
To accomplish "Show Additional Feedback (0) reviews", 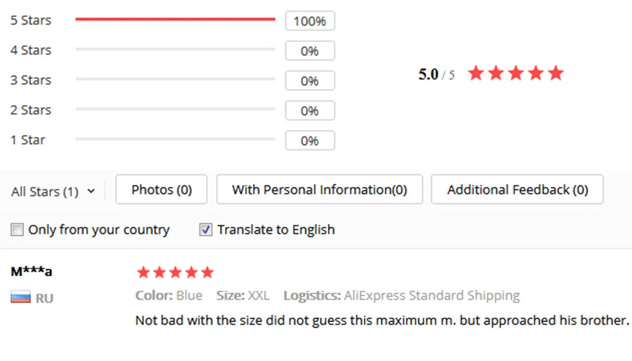I will [517, 190].
